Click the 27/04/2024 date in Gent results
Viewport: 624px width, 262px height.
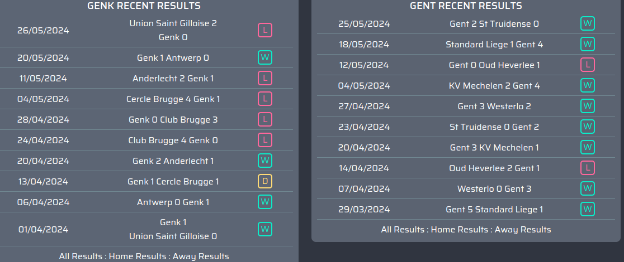pos(364,106)
